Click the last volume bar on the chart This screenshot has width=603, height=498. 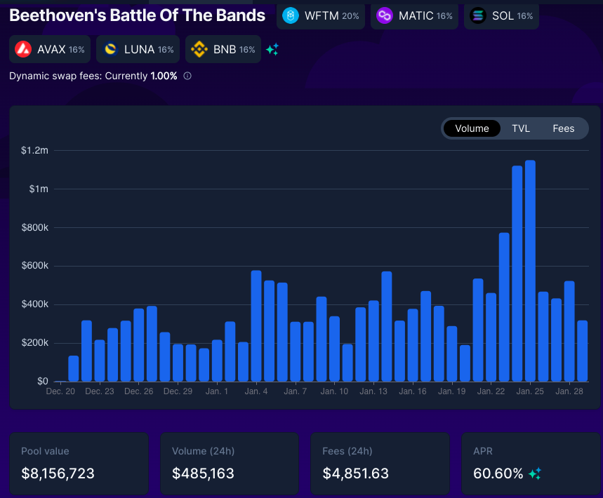582,351
